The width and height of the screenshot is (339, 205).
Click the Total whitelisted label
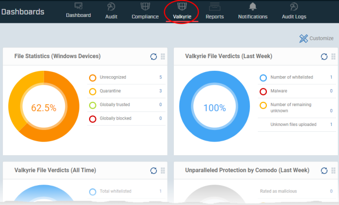click(x=115, y=191)
